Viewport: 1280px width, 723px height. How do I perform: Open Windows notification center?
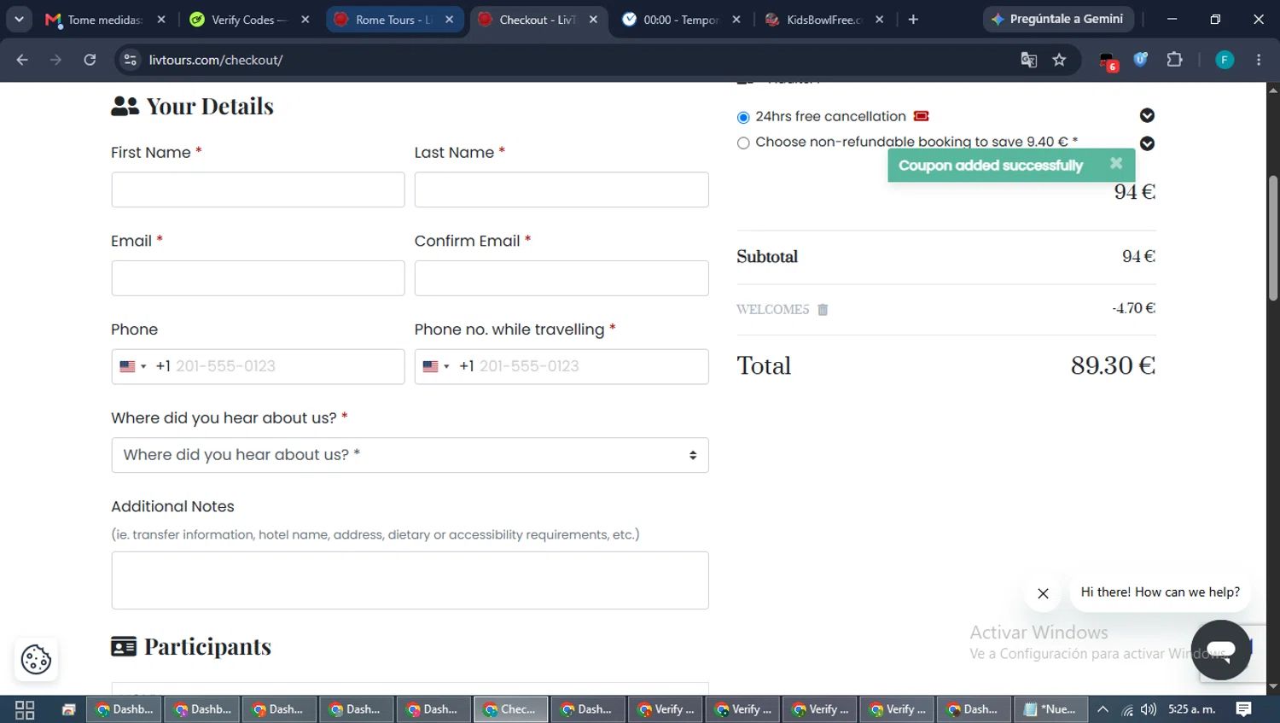pyautogui.click(x=1243, y=709)
